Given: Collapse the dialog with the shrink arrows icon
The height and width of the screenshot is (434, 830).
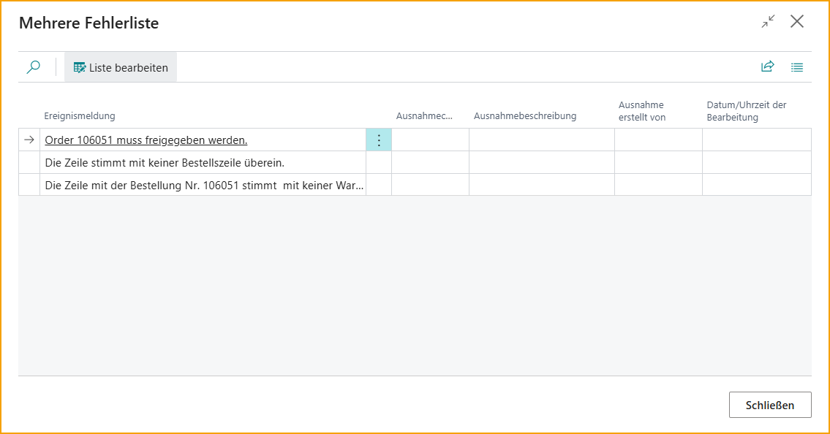Looking at the screenshot, I should (768, 22).
